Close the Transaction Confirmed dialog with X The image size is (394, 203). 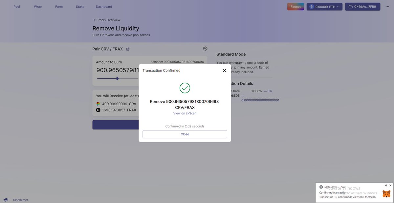pyautogui.click(x=225, y=70)
